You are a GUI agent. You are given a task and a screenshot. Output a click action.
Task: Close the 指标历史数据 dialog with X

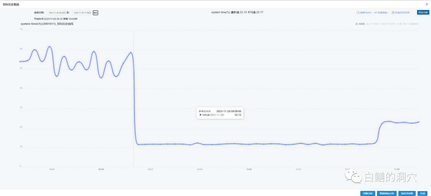(x=427, y=4)
